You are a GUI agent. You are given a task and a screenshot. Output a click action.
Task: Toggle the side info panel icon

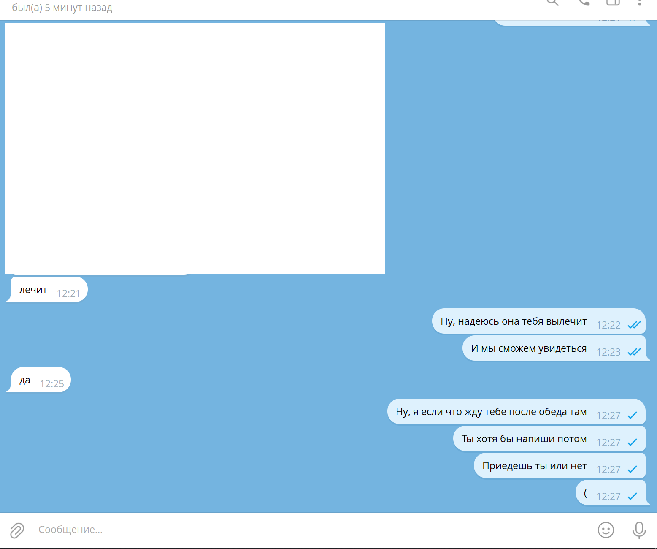click(x=613, y=2)
